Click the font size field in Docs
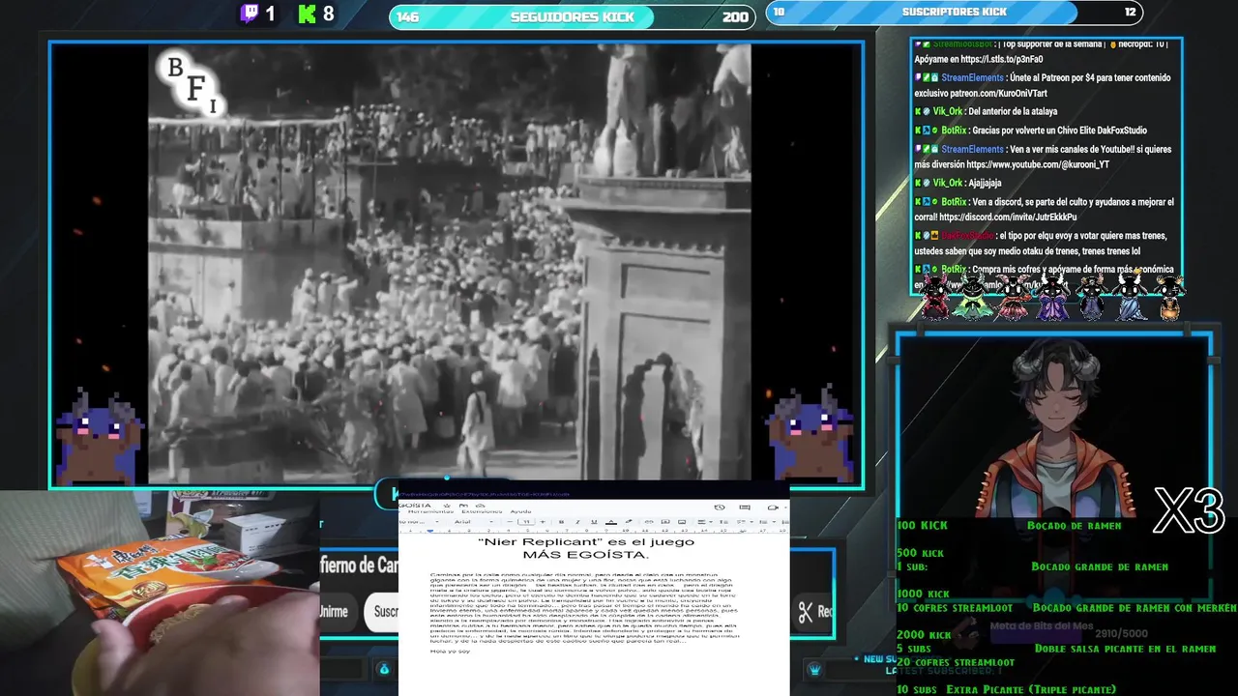Screen dimensions: 1238x696 [526, 522]
